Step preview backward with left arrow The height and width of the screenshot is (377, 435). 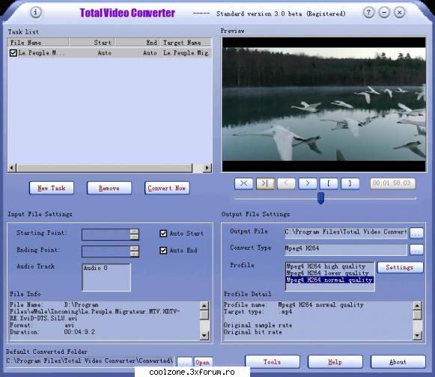[x=286, y=183]
